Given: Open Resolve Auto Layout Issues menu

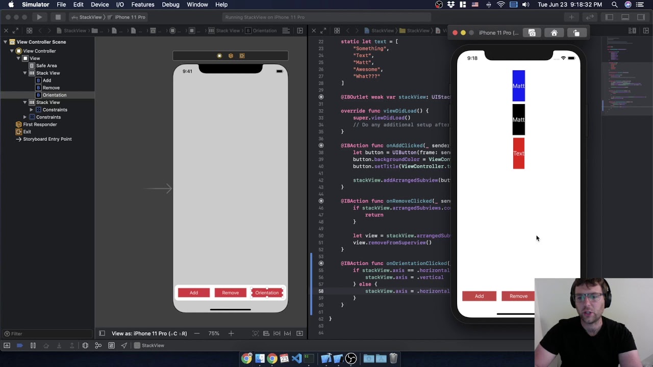Looking at the screenshot, I should click(288, 333).
